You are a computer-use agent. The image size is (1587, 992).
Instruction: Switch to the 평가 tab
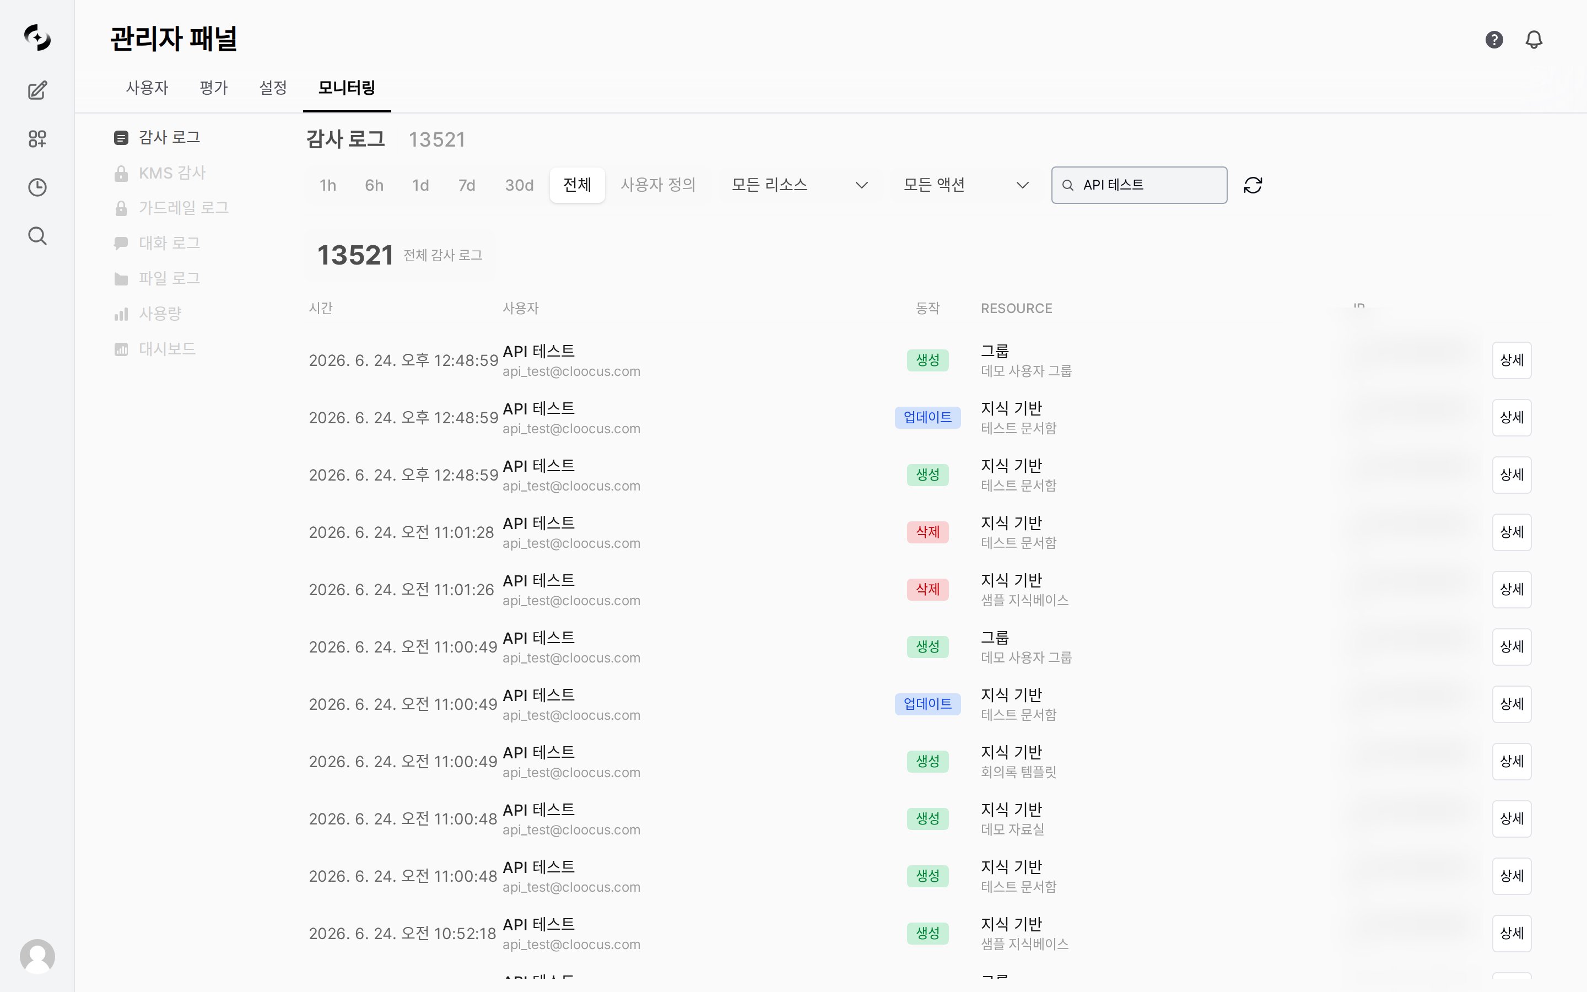pyautogui.click(x=214, y=87)
